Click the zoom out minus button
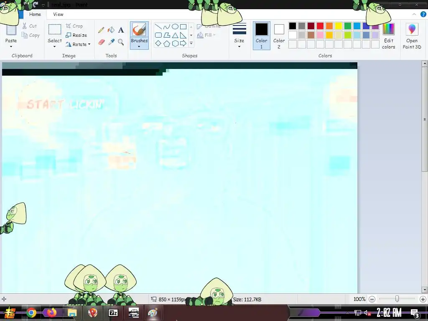This screenshot has height=321, width=428. (x=372, y=299)
